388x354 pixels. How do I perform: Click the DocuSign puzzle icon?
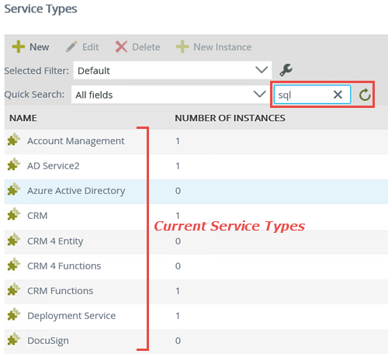pos(14,339)
